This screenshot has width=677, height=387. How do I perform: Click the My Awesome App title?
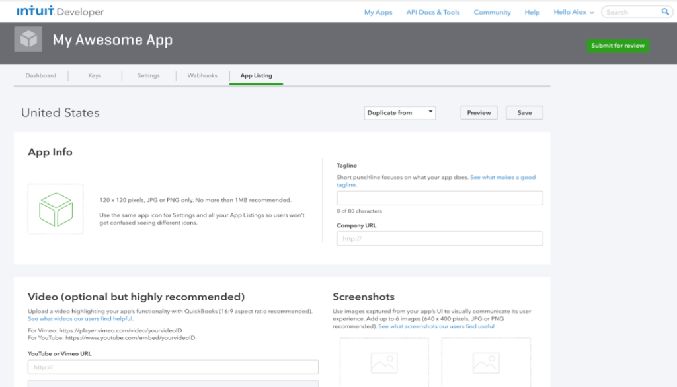point(112,40)
